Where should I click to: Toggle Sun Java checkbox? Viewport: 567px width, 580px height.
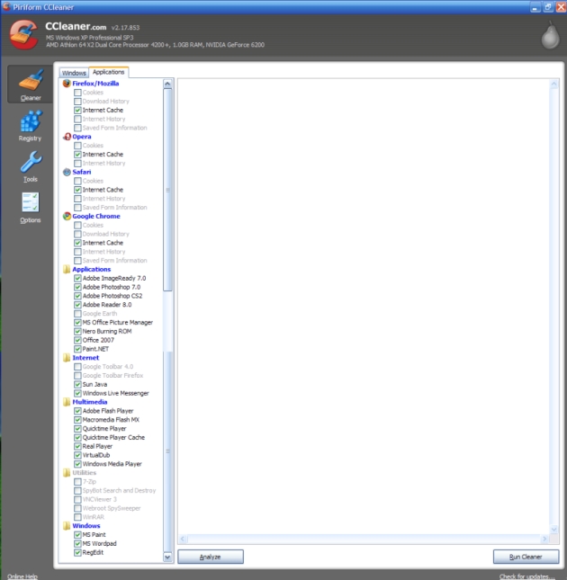point(77,384)
